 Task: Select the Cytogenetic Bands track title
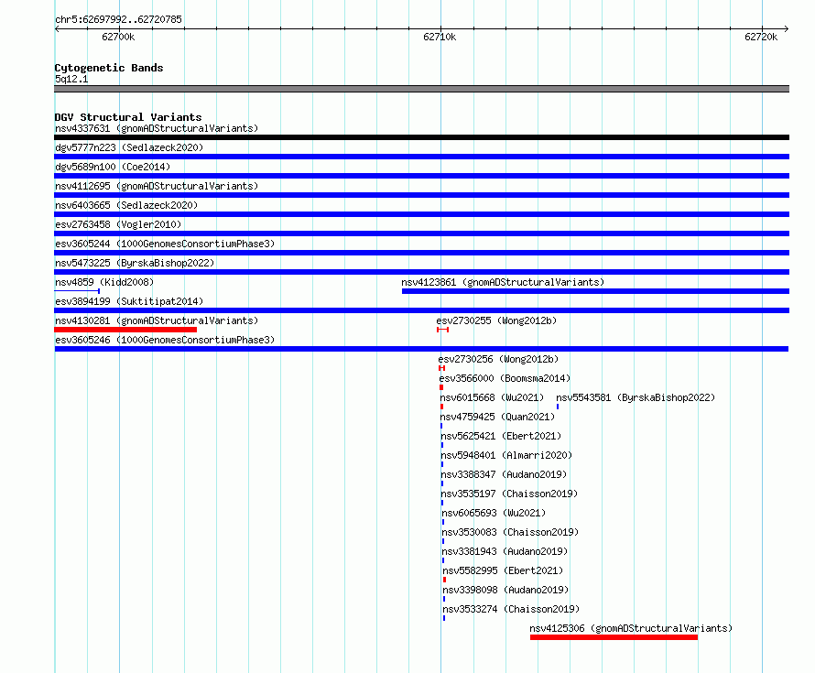point(109,68)
